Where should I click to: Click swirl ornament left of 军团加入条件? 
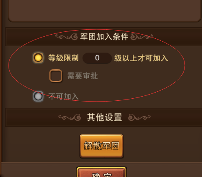[x=66, y=37]
